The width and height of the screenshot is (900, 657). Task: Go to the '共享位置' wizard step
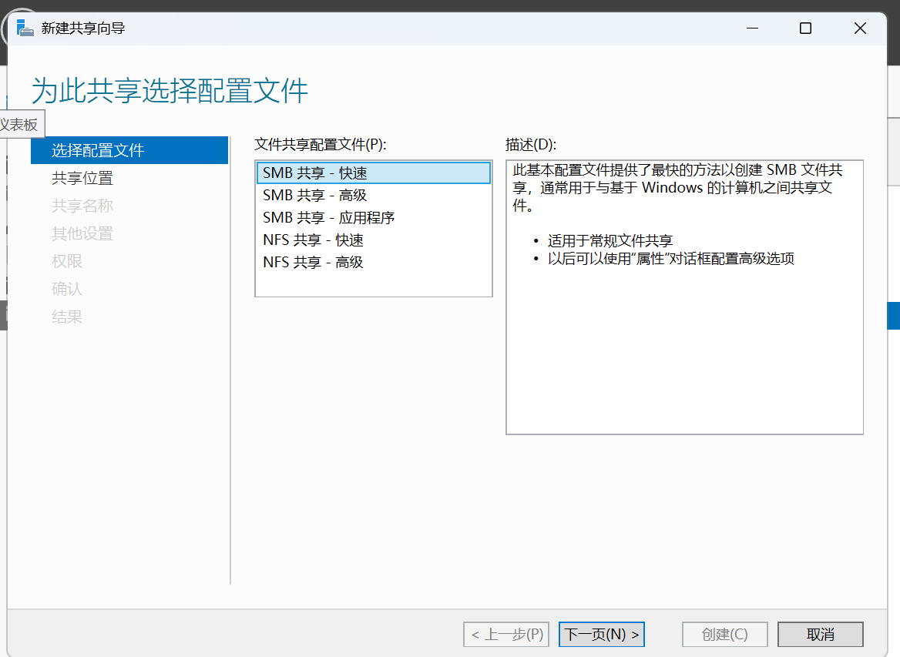pos(82,179)
